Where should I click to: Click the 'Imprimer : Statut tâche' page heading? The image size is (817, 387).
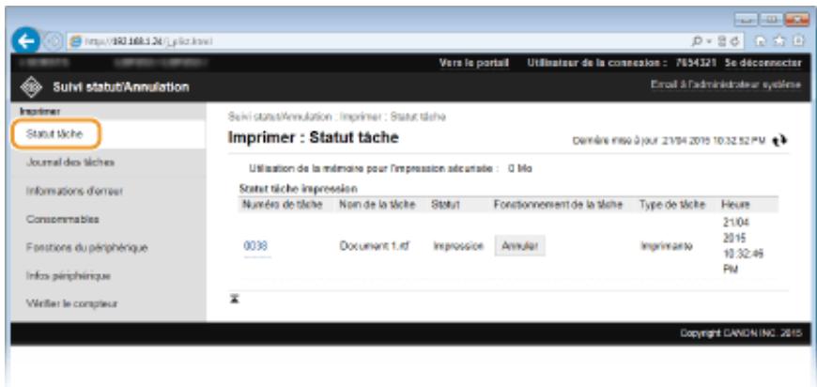point(313,137)
